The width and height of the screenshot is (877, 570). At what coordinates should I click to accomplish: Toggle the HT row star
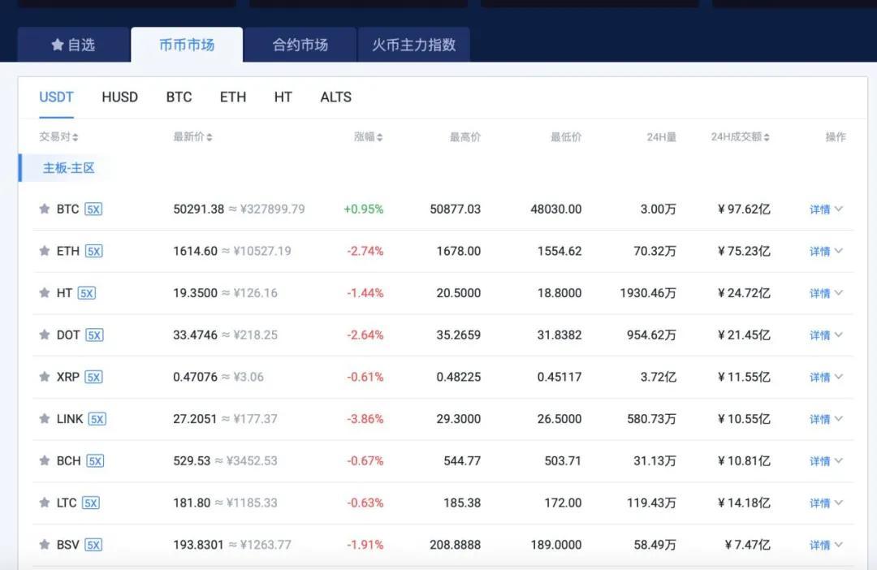pos(45,292)
